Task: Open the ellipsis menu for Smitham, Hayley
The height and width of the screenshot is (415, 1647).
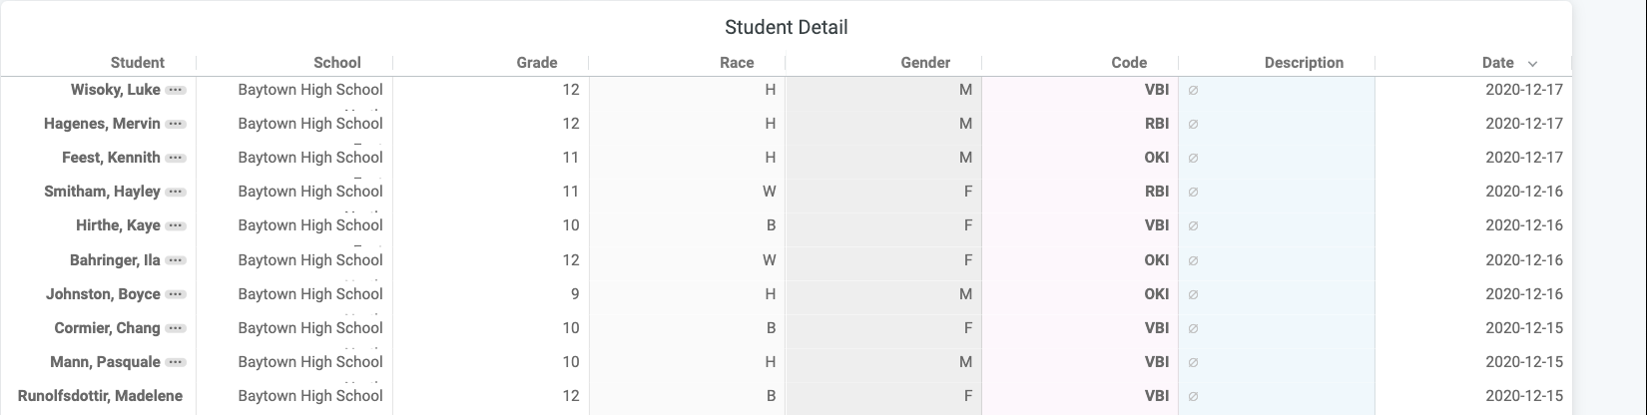Action: (x=176, y=192)
